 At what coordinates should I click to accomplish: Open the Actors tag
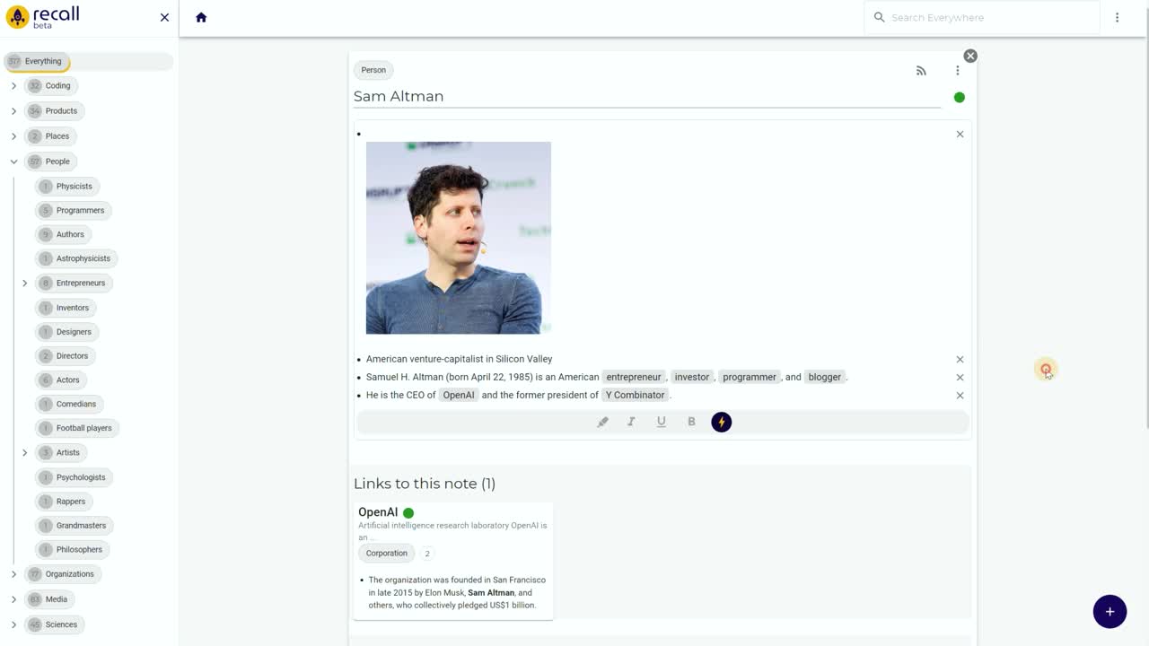(61, 380)
